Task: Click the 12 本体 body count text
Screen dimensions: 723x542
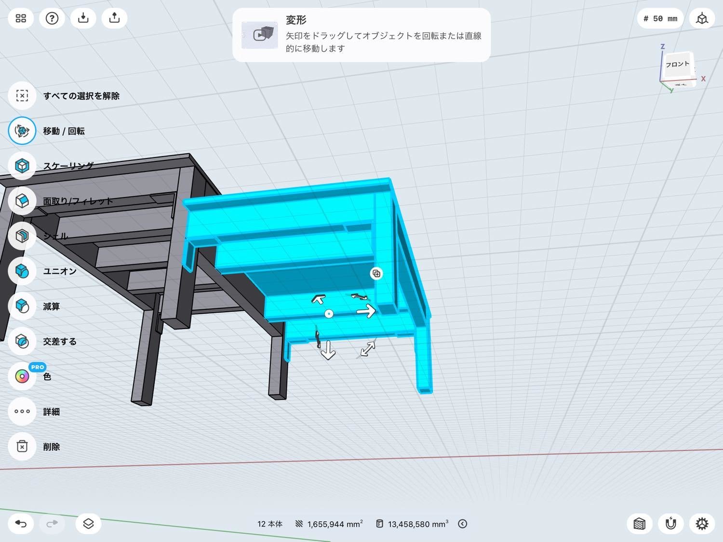Action: point(270,524)
